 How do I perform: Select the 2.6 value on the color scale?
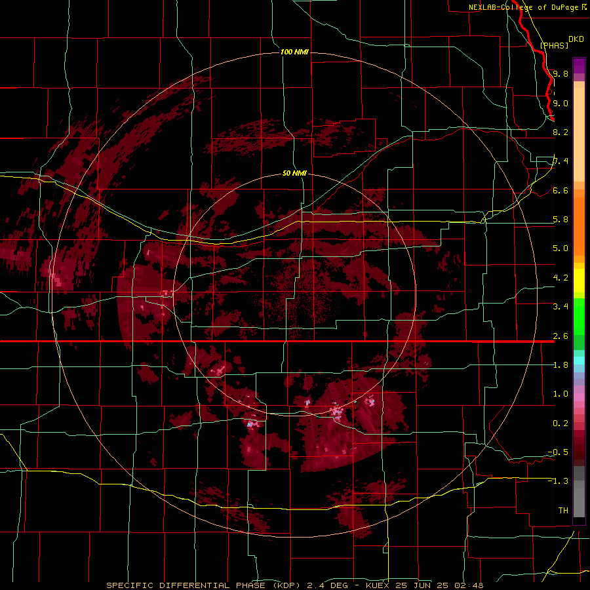click(560, 336)
